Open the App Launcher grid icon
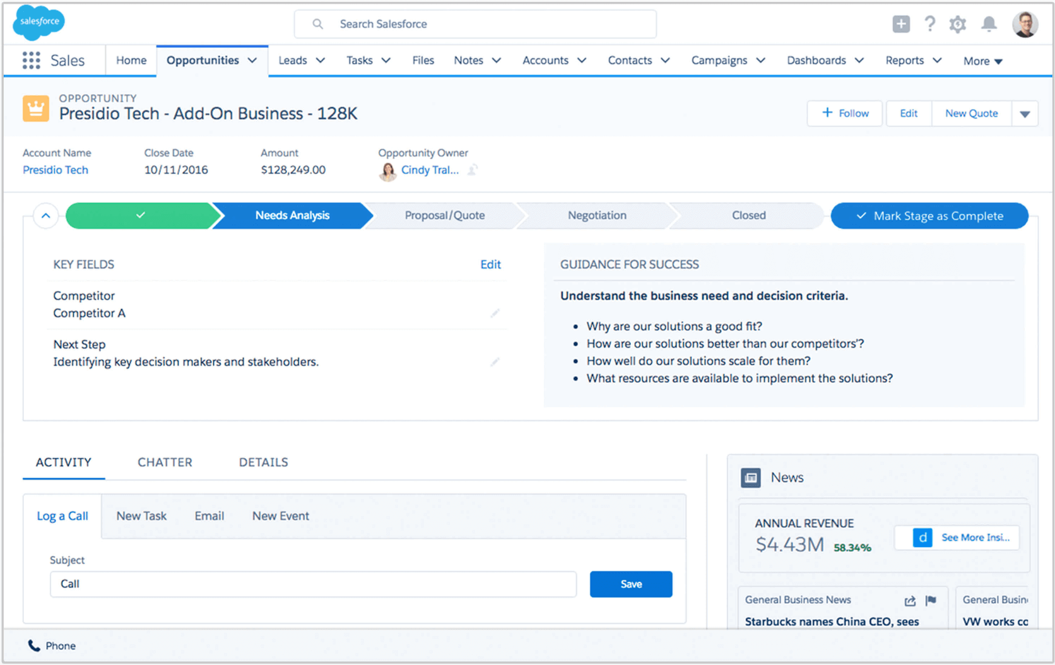The image size is (1055, 665). (x=30, y=60)
